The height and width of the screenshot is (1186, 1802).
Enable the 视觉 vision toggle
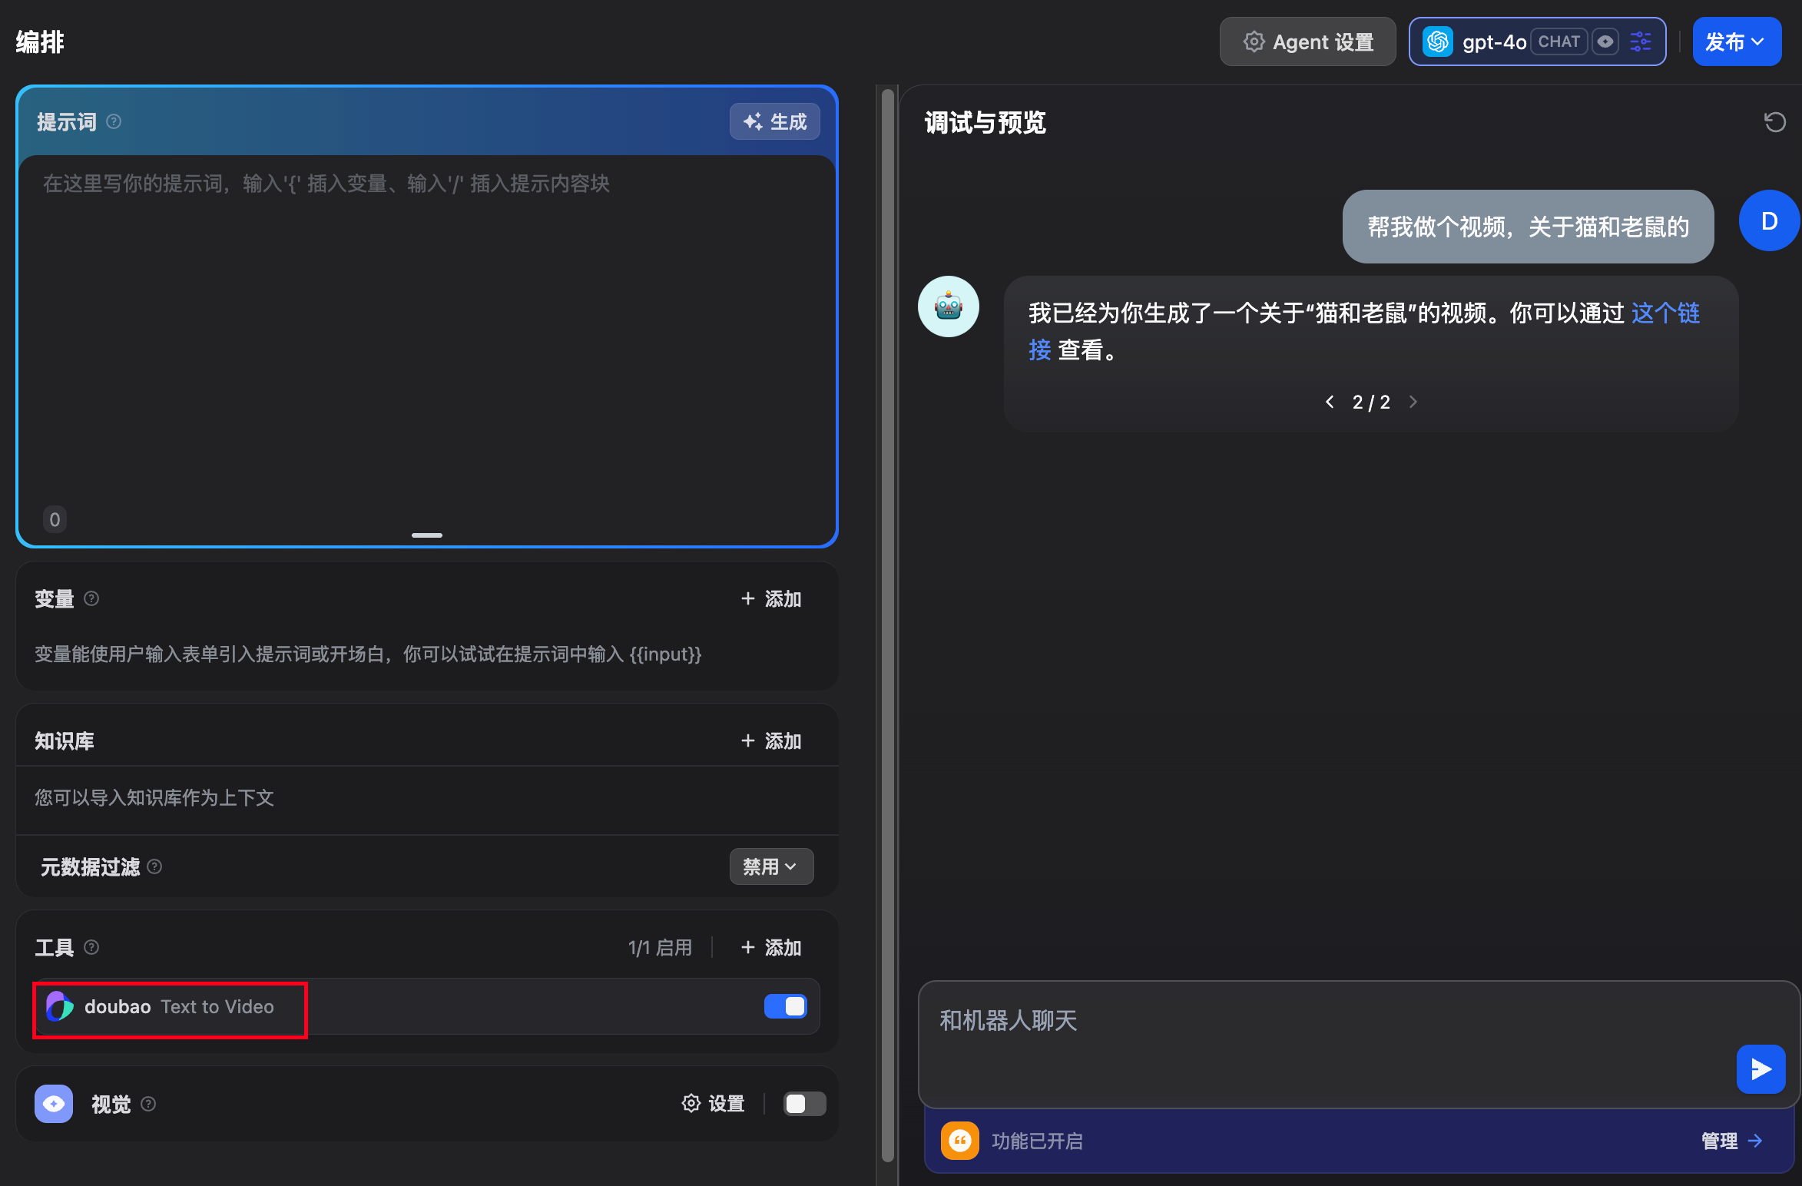tap(804, 1104)
